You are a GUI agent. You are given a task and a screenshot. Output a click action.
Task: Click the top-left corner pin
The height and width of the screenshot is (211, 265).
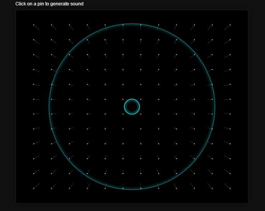34,25
